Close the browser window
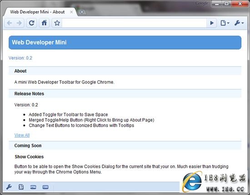The height and width of the screenshot is (195, 250). tap(240, 4)
